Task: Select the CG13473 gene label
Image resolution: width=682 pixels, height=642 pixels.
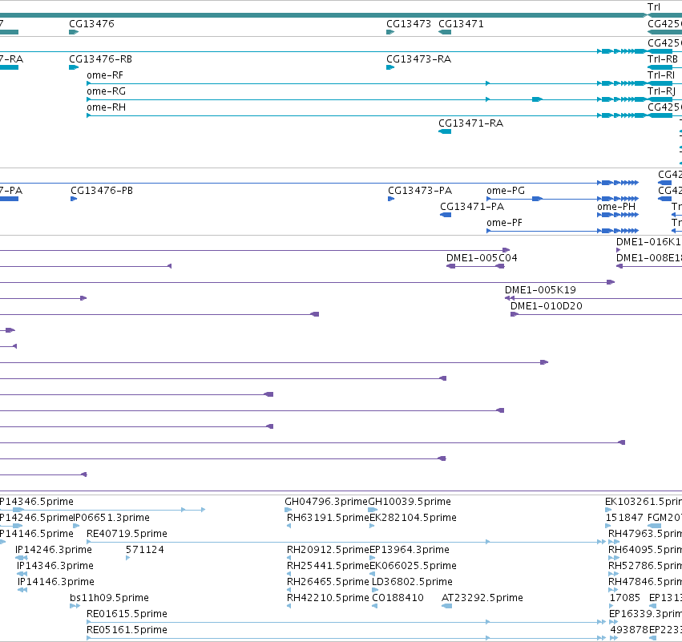Action: (x=409, y=24)
